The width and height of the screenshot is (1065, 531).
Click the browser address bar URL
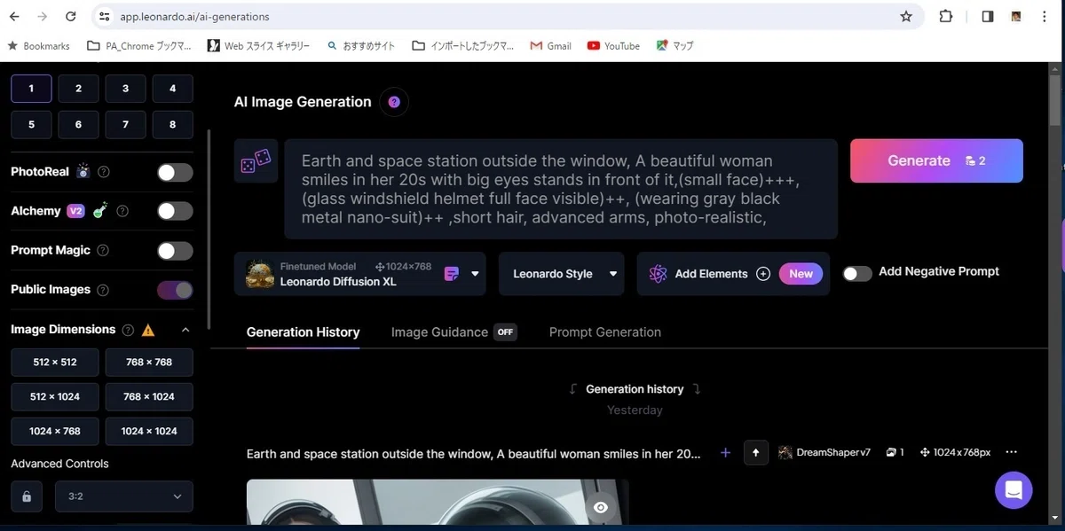pyautogui.click(x=194, y=17)
